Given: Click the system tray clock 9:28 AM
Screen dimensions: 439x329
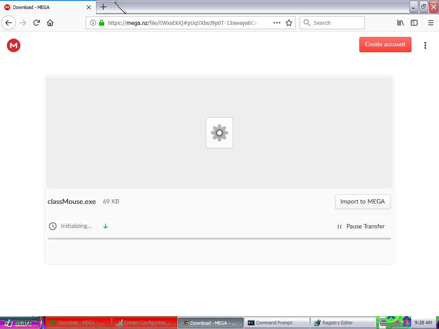Looking at the screenshot, I should (x=423, y=323).
